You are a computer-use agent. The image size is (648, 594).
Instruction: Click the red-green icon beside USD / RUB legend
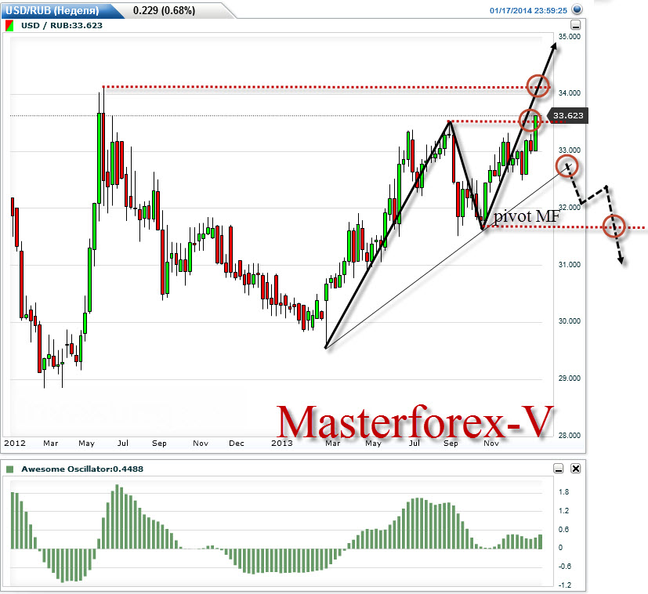[x=9, y=26]
